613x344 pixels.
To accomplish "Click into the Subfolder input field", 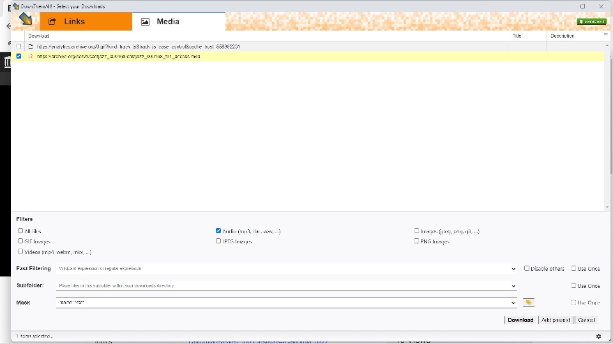I will [281, 286].
